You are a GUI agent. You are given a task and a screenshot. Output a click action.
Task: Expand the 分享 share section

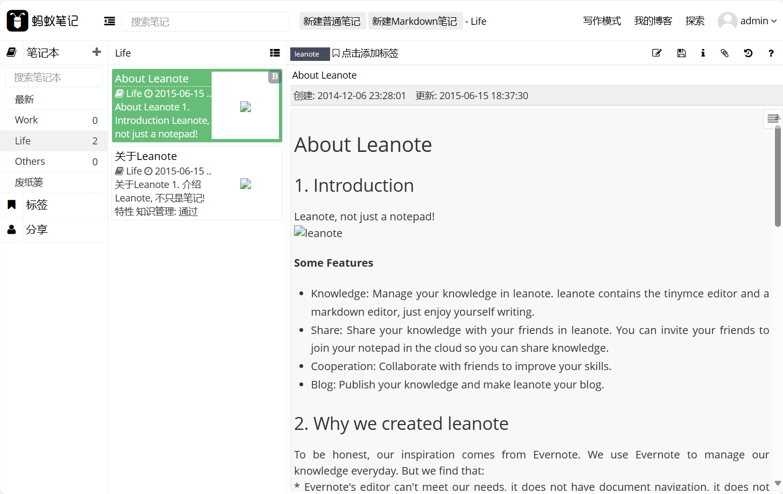37,229
